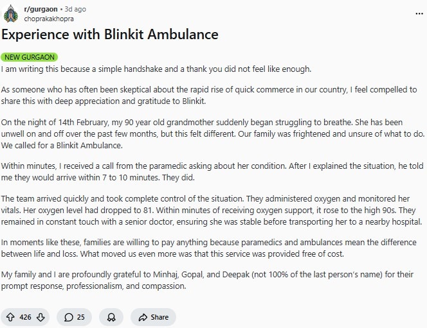Click the 3d ago timestamp
427x328 pixels.
[75, 10]
